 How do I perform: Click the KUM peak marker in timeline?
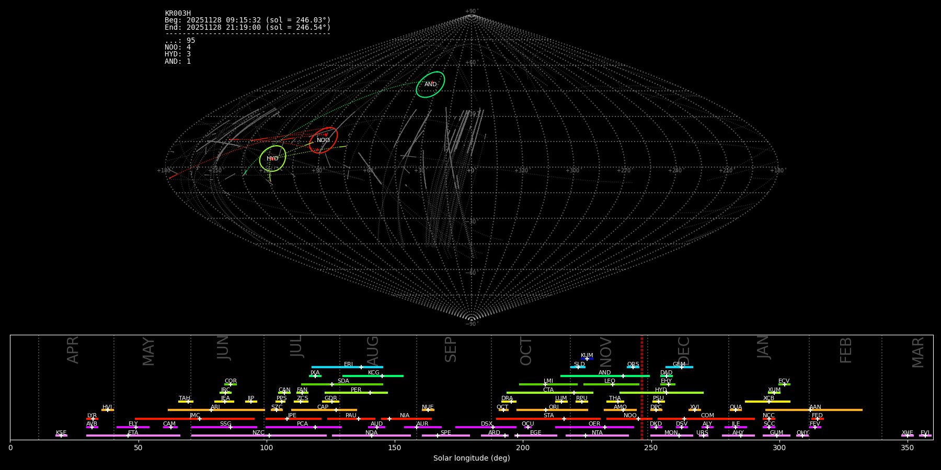(587, 359)
